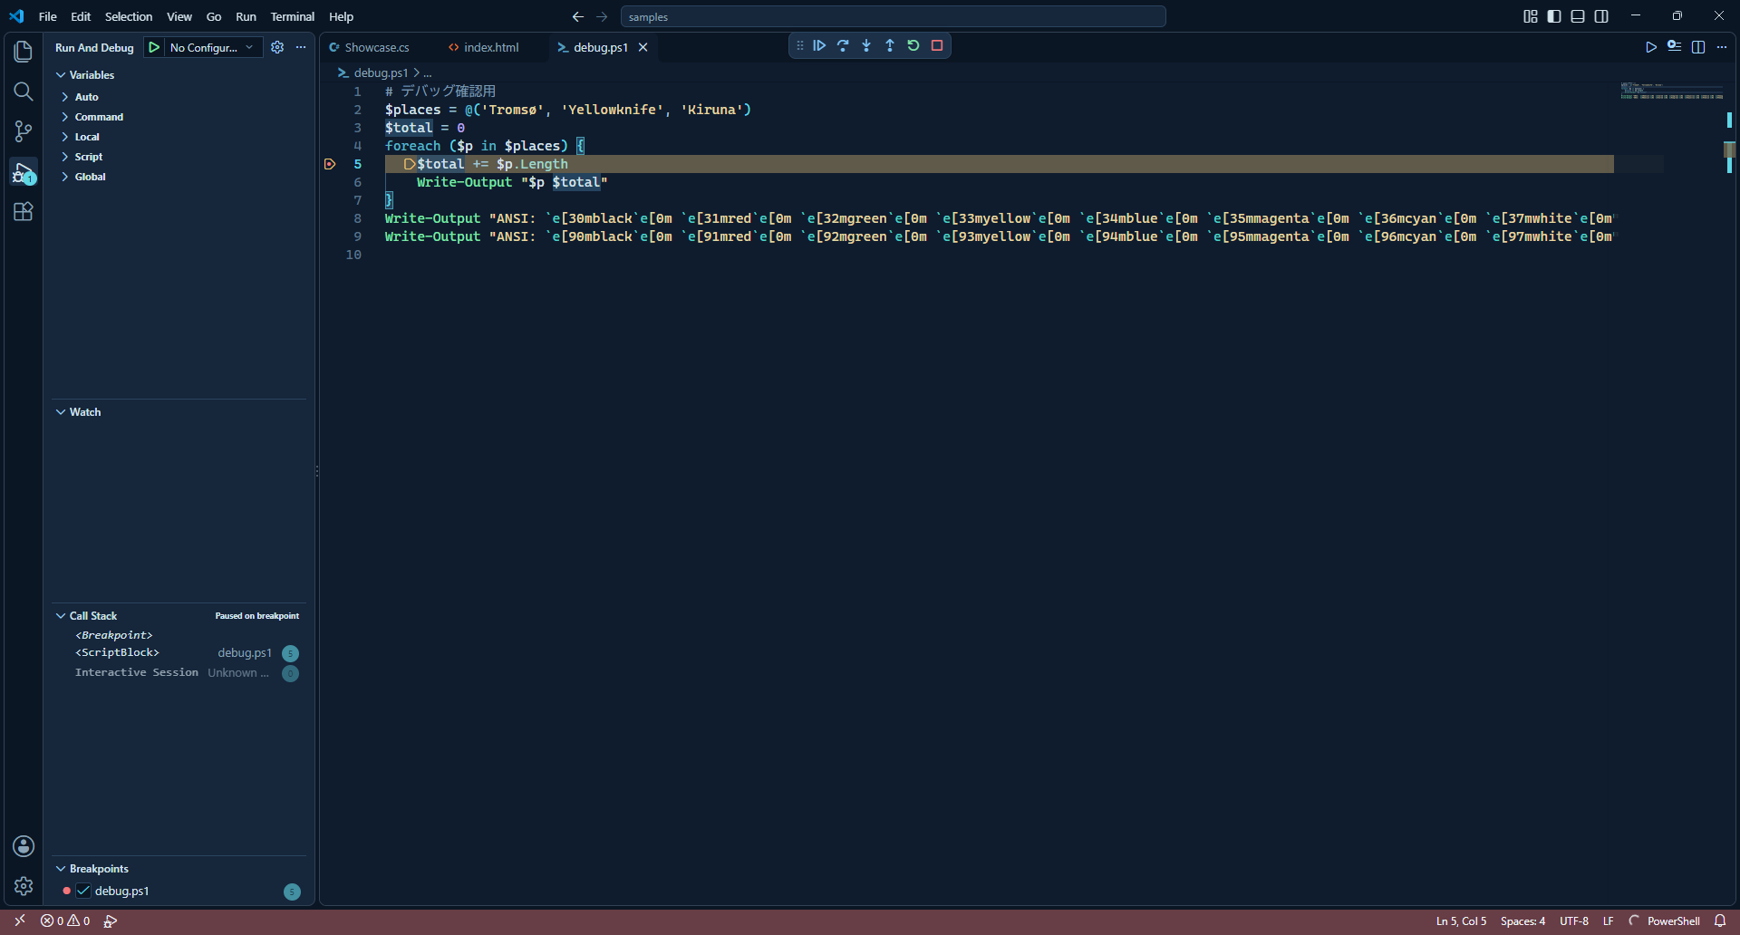Open the Accounts menu
This screenshot has width=1740, height=935.
24,846
